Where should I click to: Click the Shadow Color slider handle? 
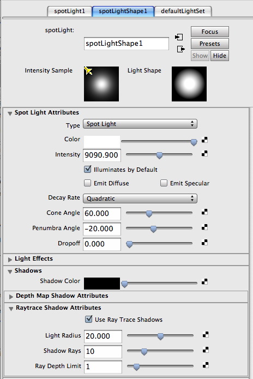124,284
